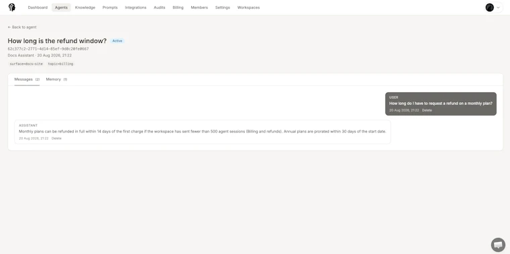Click the user message about monthly plan refund

(x=441, y=103)
